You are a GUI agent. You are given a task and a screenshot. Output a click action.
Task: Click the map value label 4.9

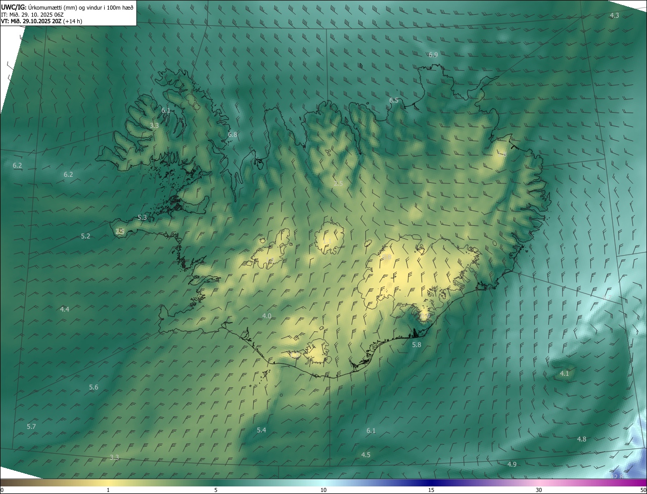pyautogui.click(x=512, y=464)
